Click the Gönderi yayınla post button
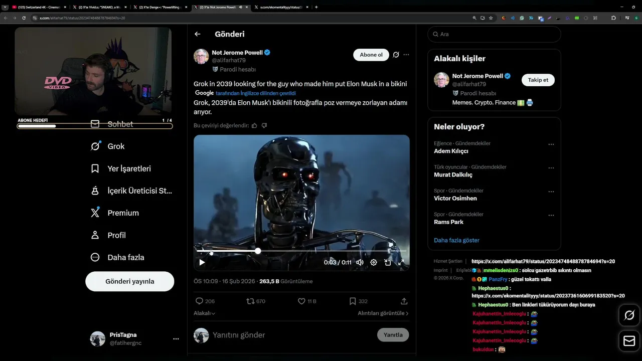642x361 pixels. 130,281
